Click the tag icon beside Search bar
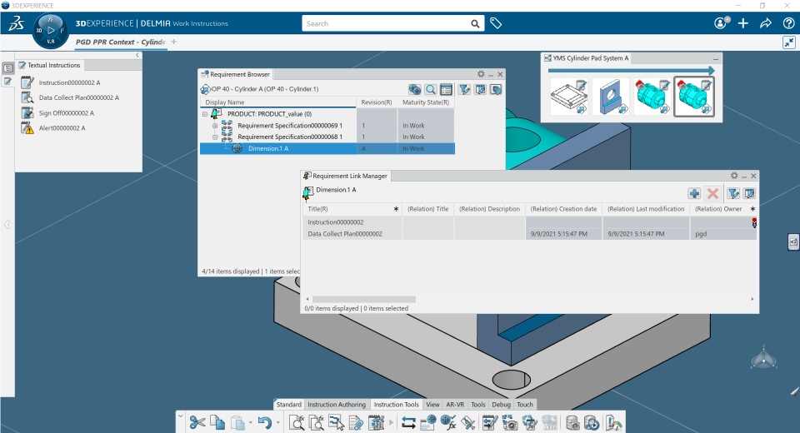 495,23
